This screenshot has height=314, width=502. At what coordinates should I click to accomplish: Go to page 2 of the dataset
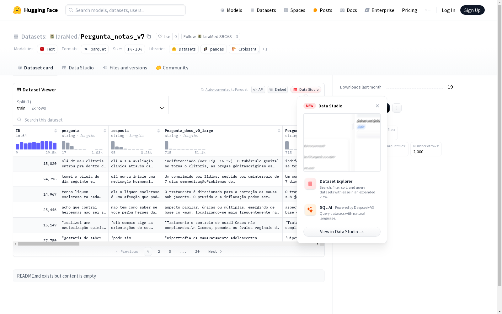(159, 252)
